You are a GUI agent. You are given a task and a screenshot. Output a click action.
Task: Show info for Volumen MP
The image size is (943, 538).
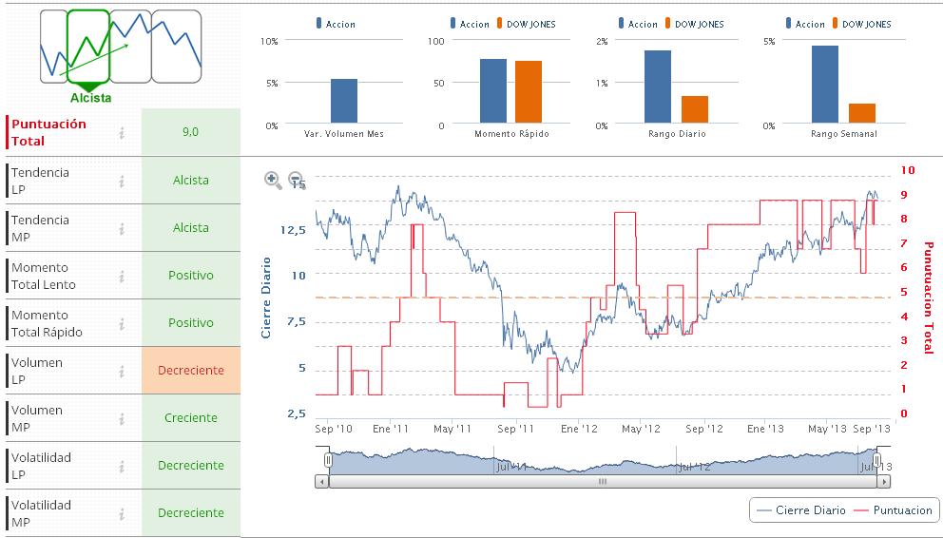coord(122,418)
